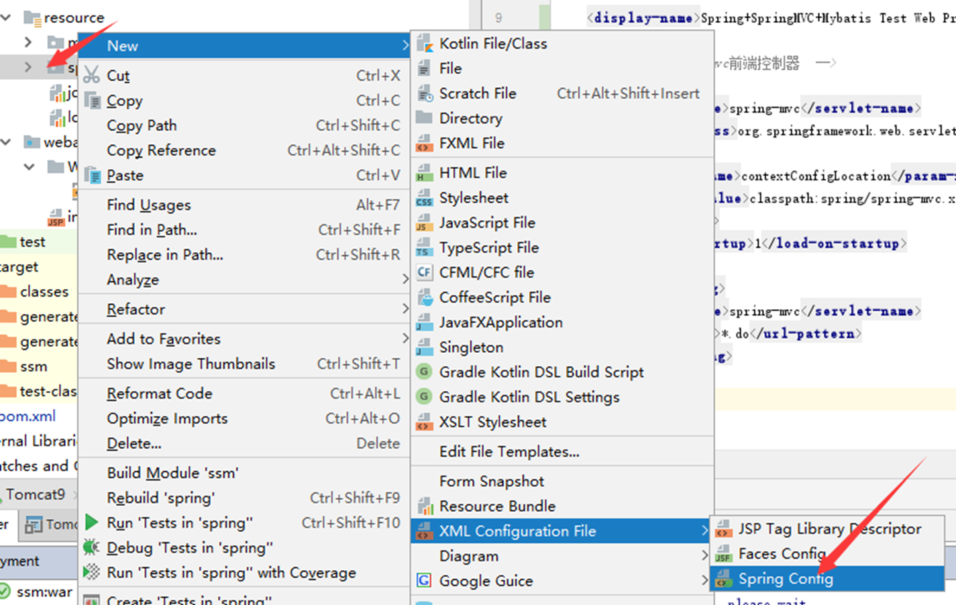Click the TypeScript File icon
The width and height of the screenshot is (956, 605).
point(424,248)
